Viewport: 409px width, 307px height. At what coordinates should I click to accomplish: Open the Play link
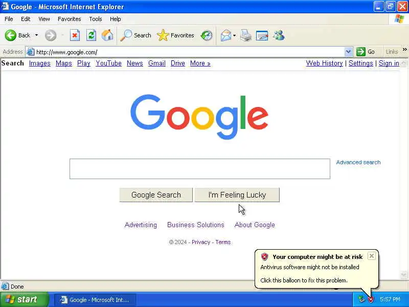(84, 63)
